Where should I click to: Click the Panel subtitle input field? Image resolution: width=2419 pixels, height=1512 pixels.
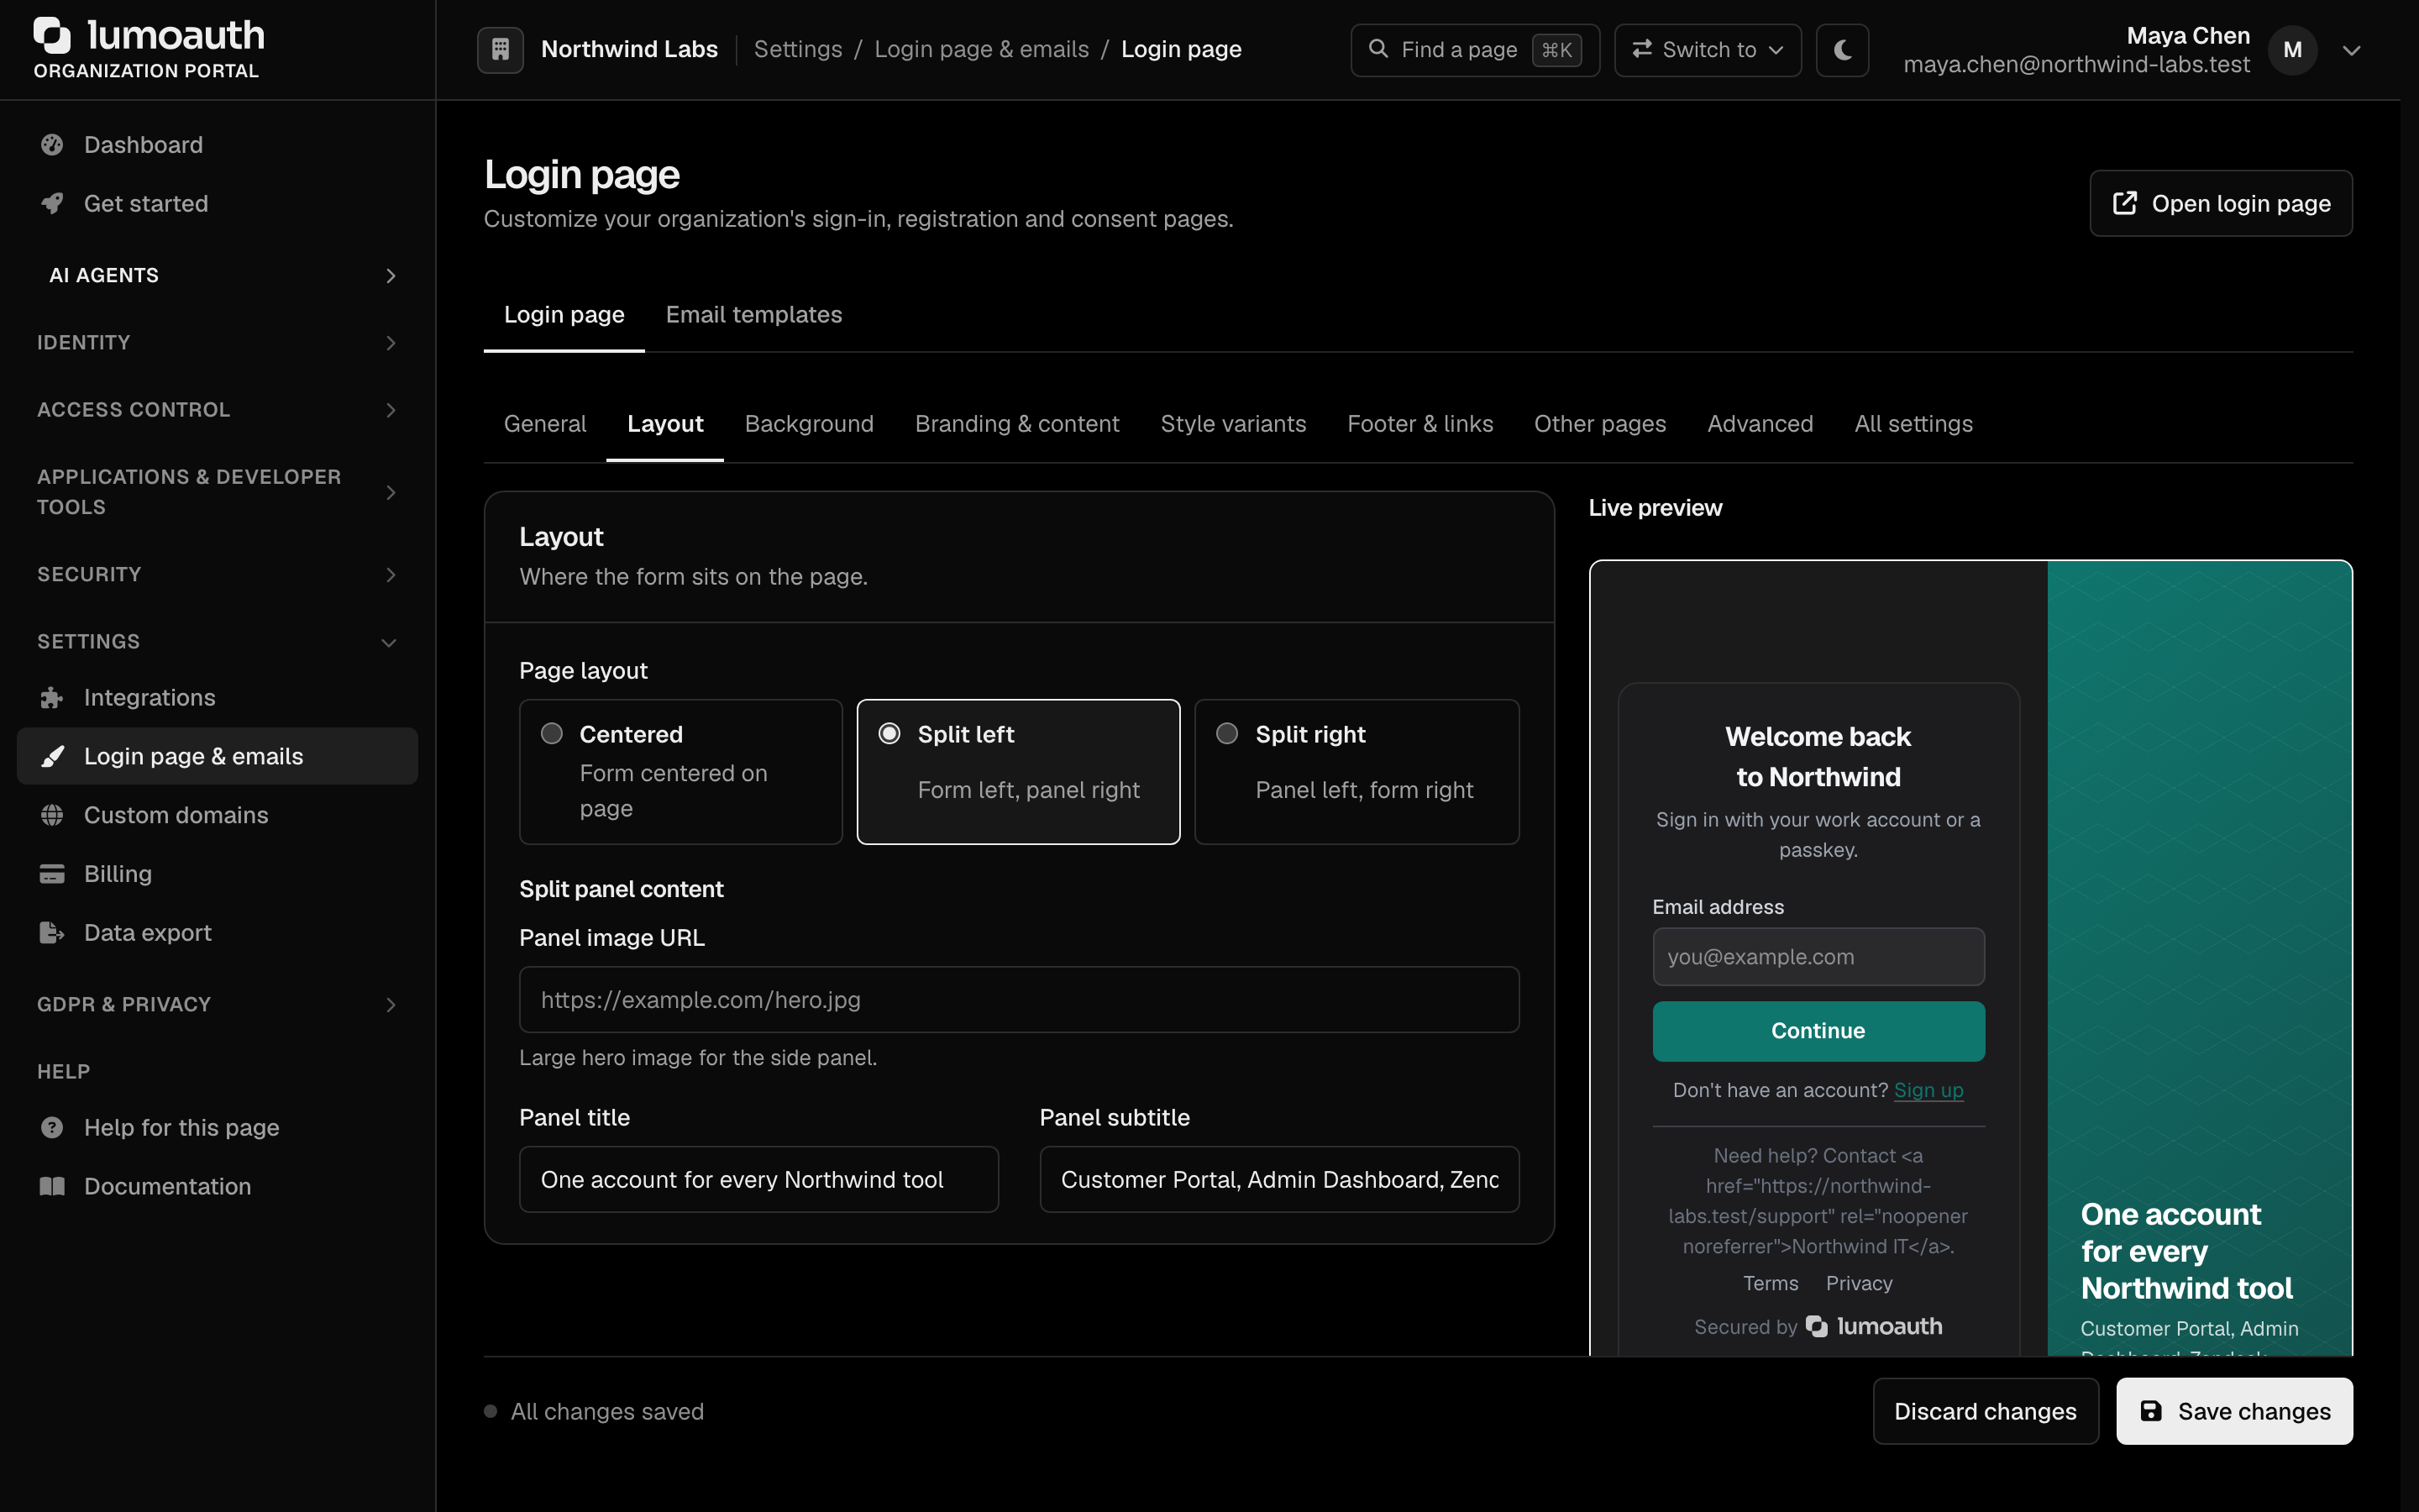[1279, 1180]
